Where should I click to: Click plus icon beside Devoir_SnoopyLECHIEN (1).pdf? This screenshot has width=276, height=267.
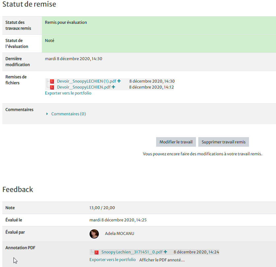[119, 81]
